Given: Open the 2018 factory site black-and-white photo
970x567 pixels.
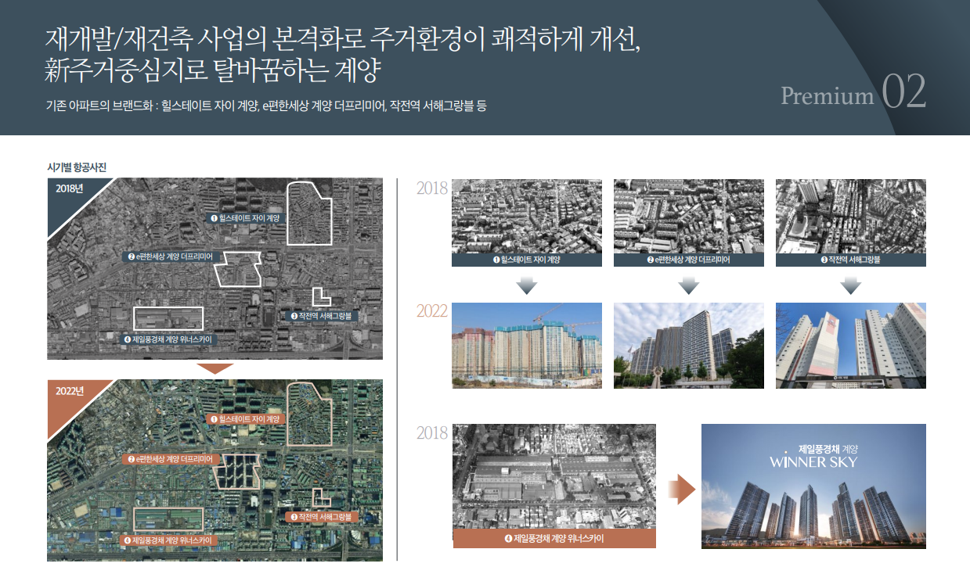Looking at the screenshot, I should (x=554, y=476).
